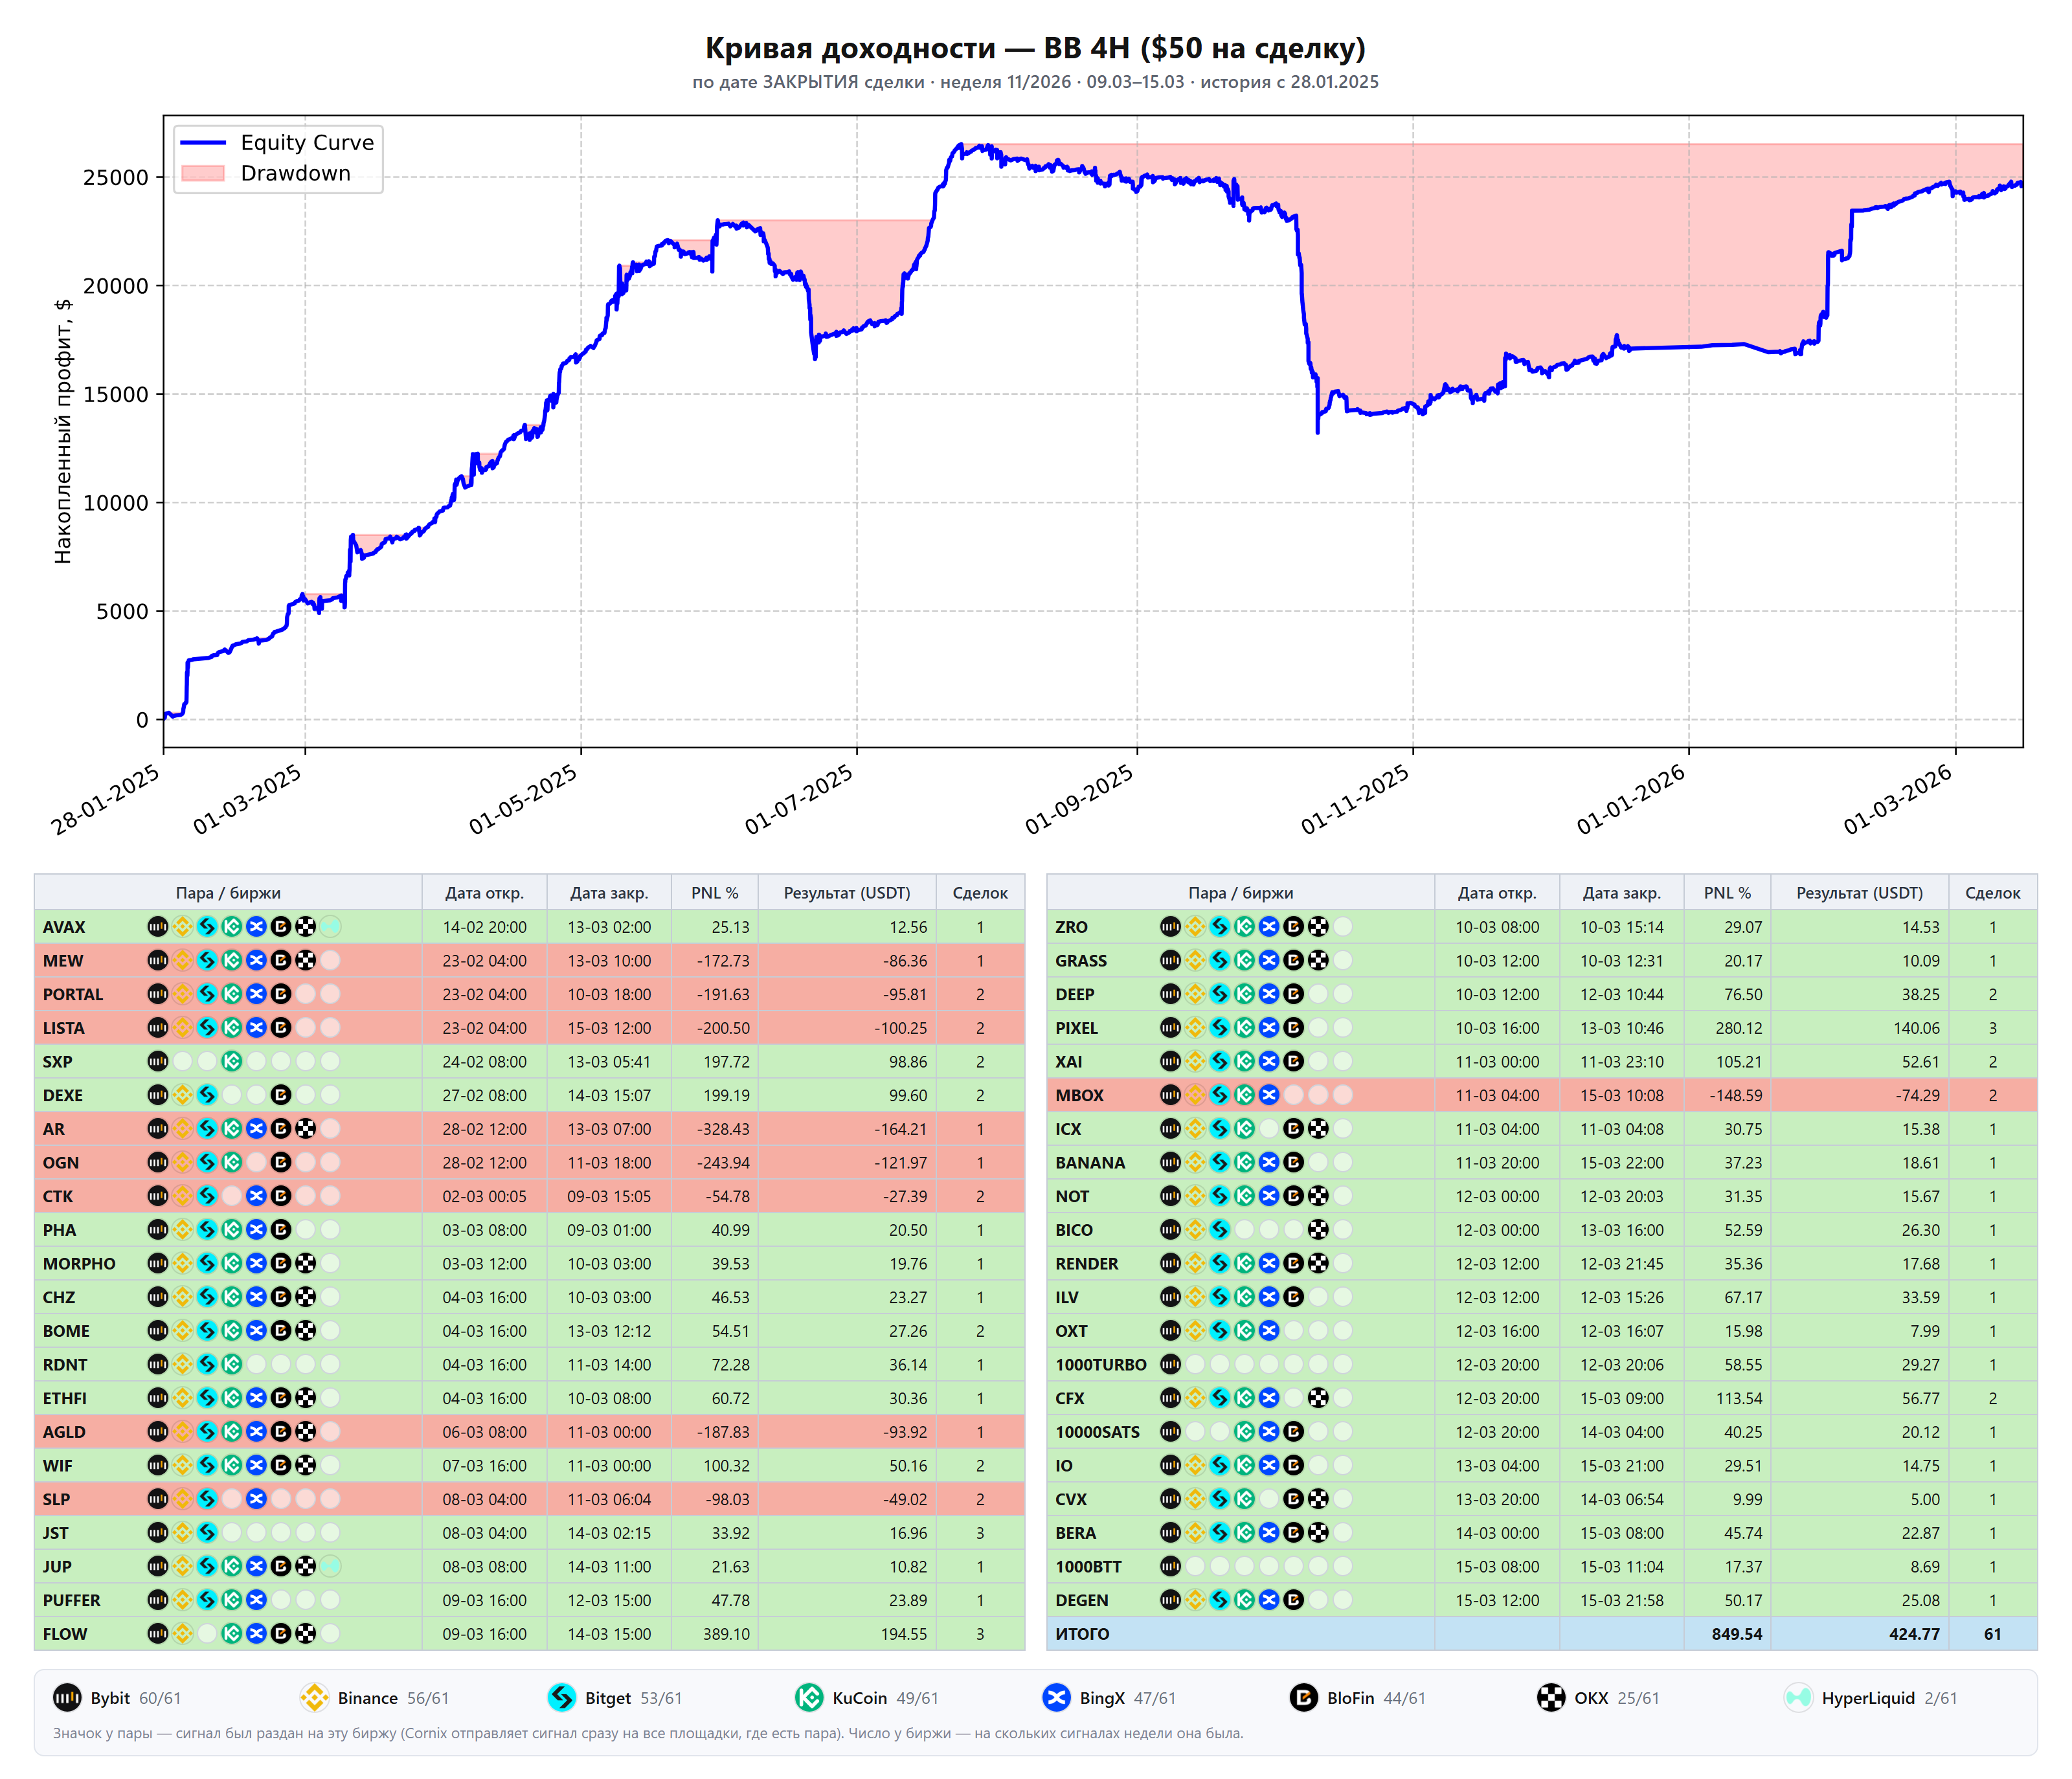This screenshot has width=2072, height=1779.
Task: Click the right table's Результат (USDT) header
Action: tap(1859, 892)
